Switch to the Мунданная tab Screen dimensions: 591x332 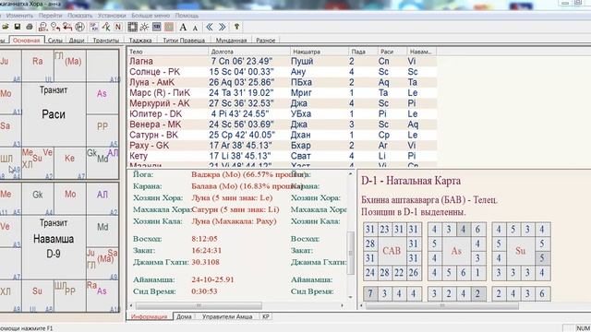click(x=231, y=41)
